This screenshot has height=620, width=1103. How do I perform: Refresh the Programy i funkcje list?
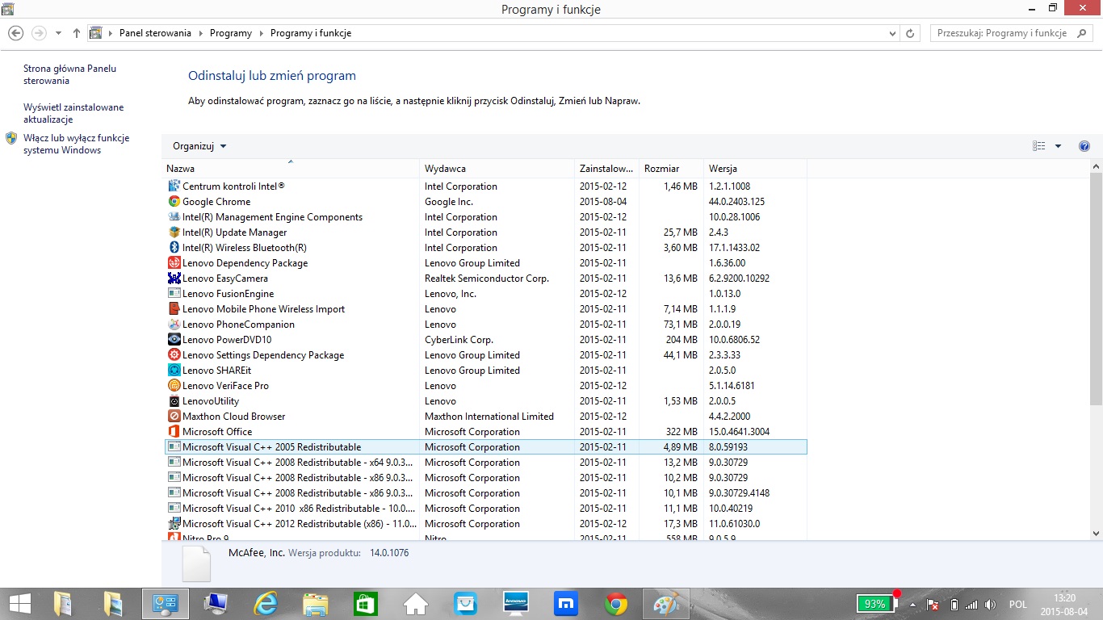pos(911,33)
